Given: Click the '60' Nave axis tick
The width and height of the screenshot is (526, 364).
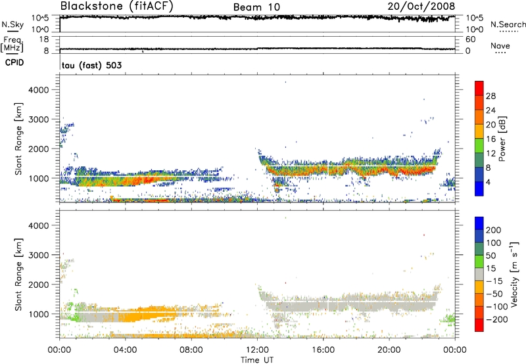Looking at the screenshot, I should pos(471,39).
